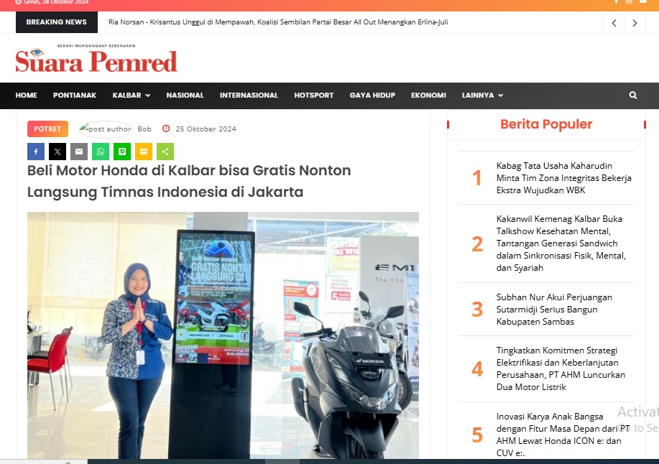Show next breaking news headline

(x=635, y=23)
